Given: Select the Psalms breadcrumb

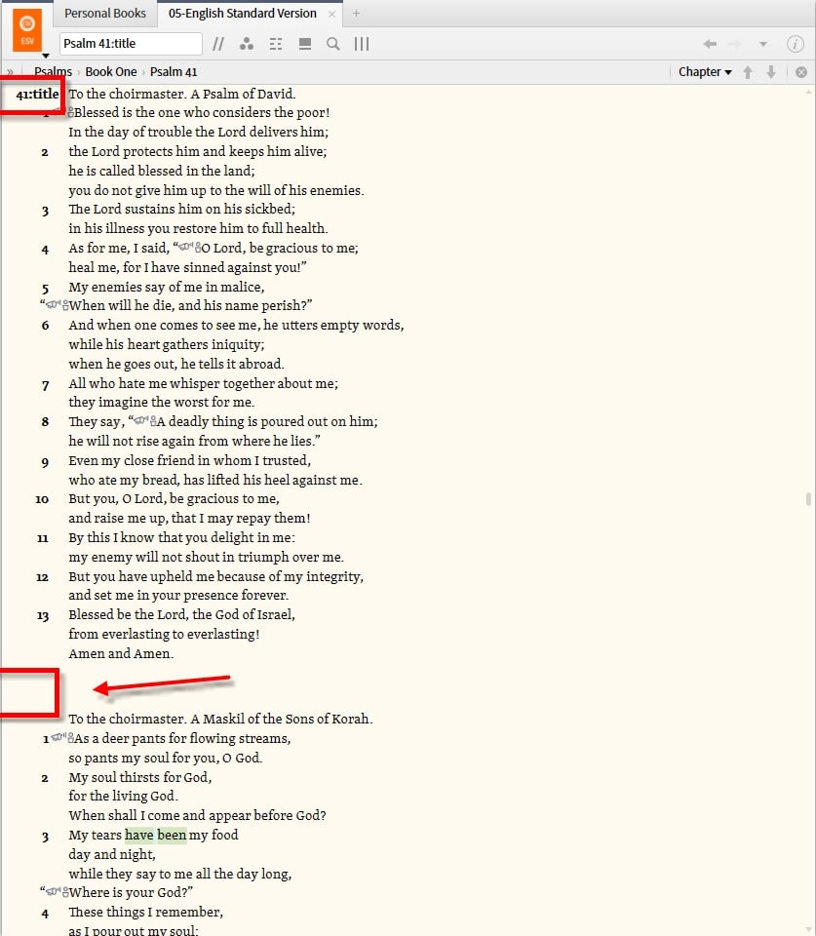Looking at the screenshot, I should (x=53, y=71).
